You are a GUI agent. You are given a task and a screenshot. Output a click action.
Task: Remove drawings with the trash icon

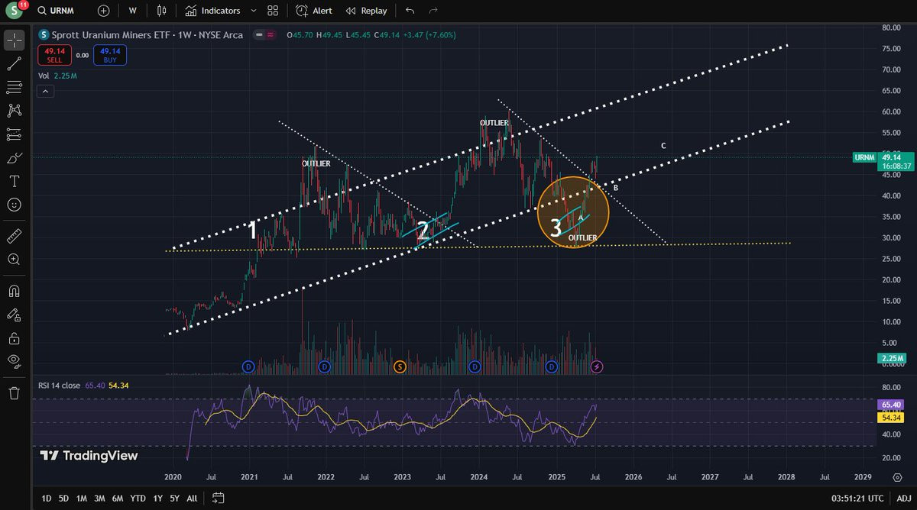14,393
